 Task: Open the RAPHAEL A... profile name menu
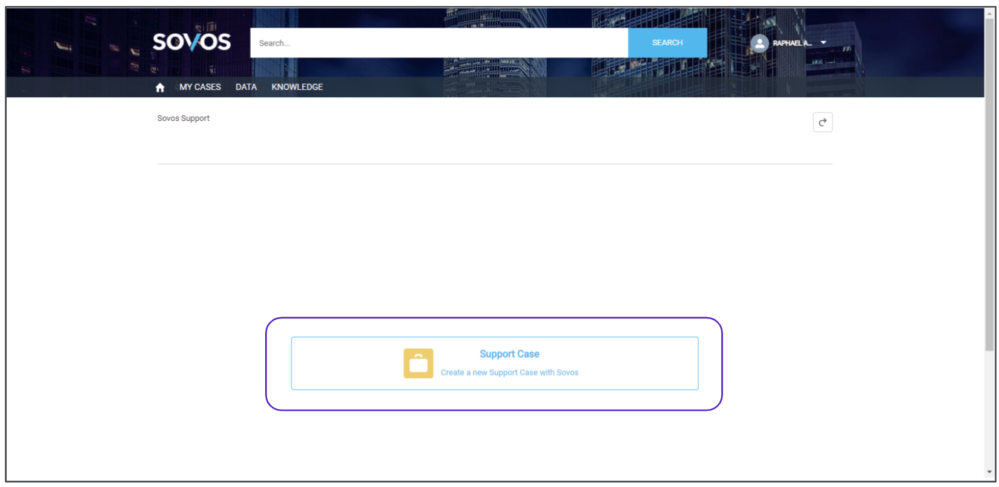[792, 43]
